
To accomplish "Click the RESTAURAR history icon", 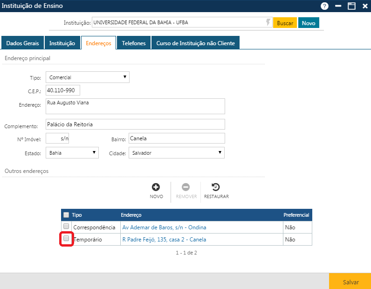I will tap(216, 187).
